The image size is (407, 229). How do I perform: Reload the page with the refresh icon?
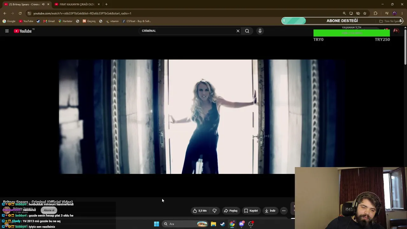click(20, 13)
